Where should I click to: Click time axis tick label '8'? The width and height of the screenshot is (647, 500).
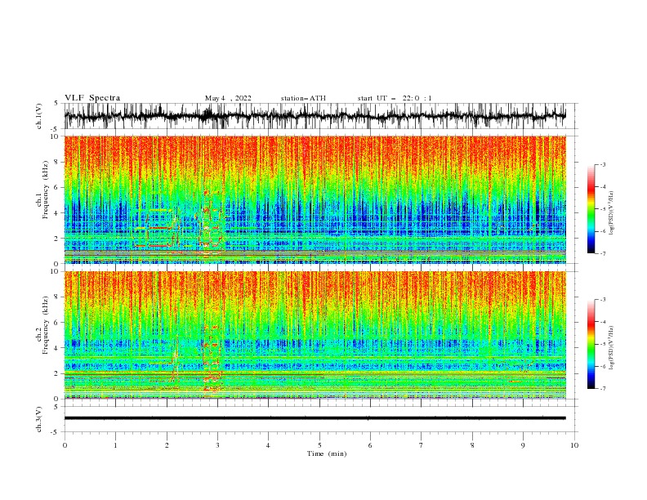point(472,445)
